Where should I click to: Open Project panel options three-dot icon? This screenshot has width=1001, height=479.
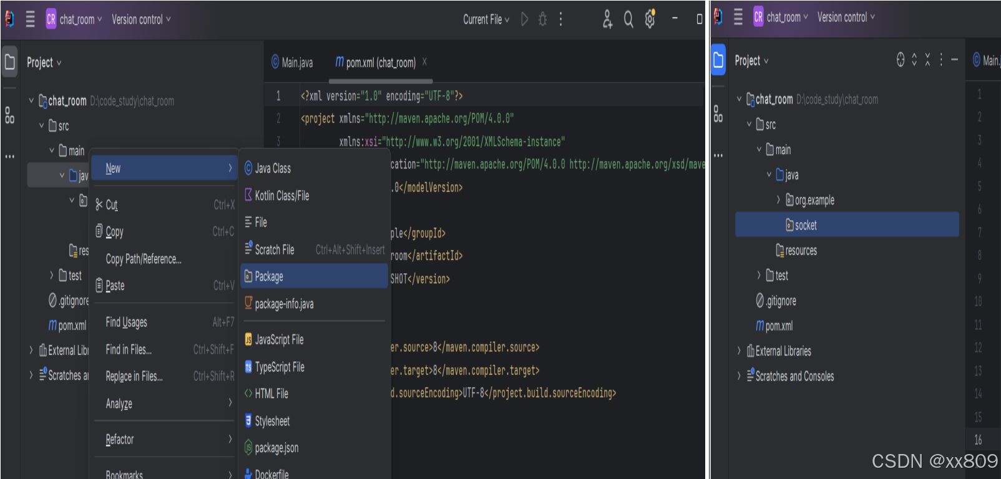click(941, 60)
